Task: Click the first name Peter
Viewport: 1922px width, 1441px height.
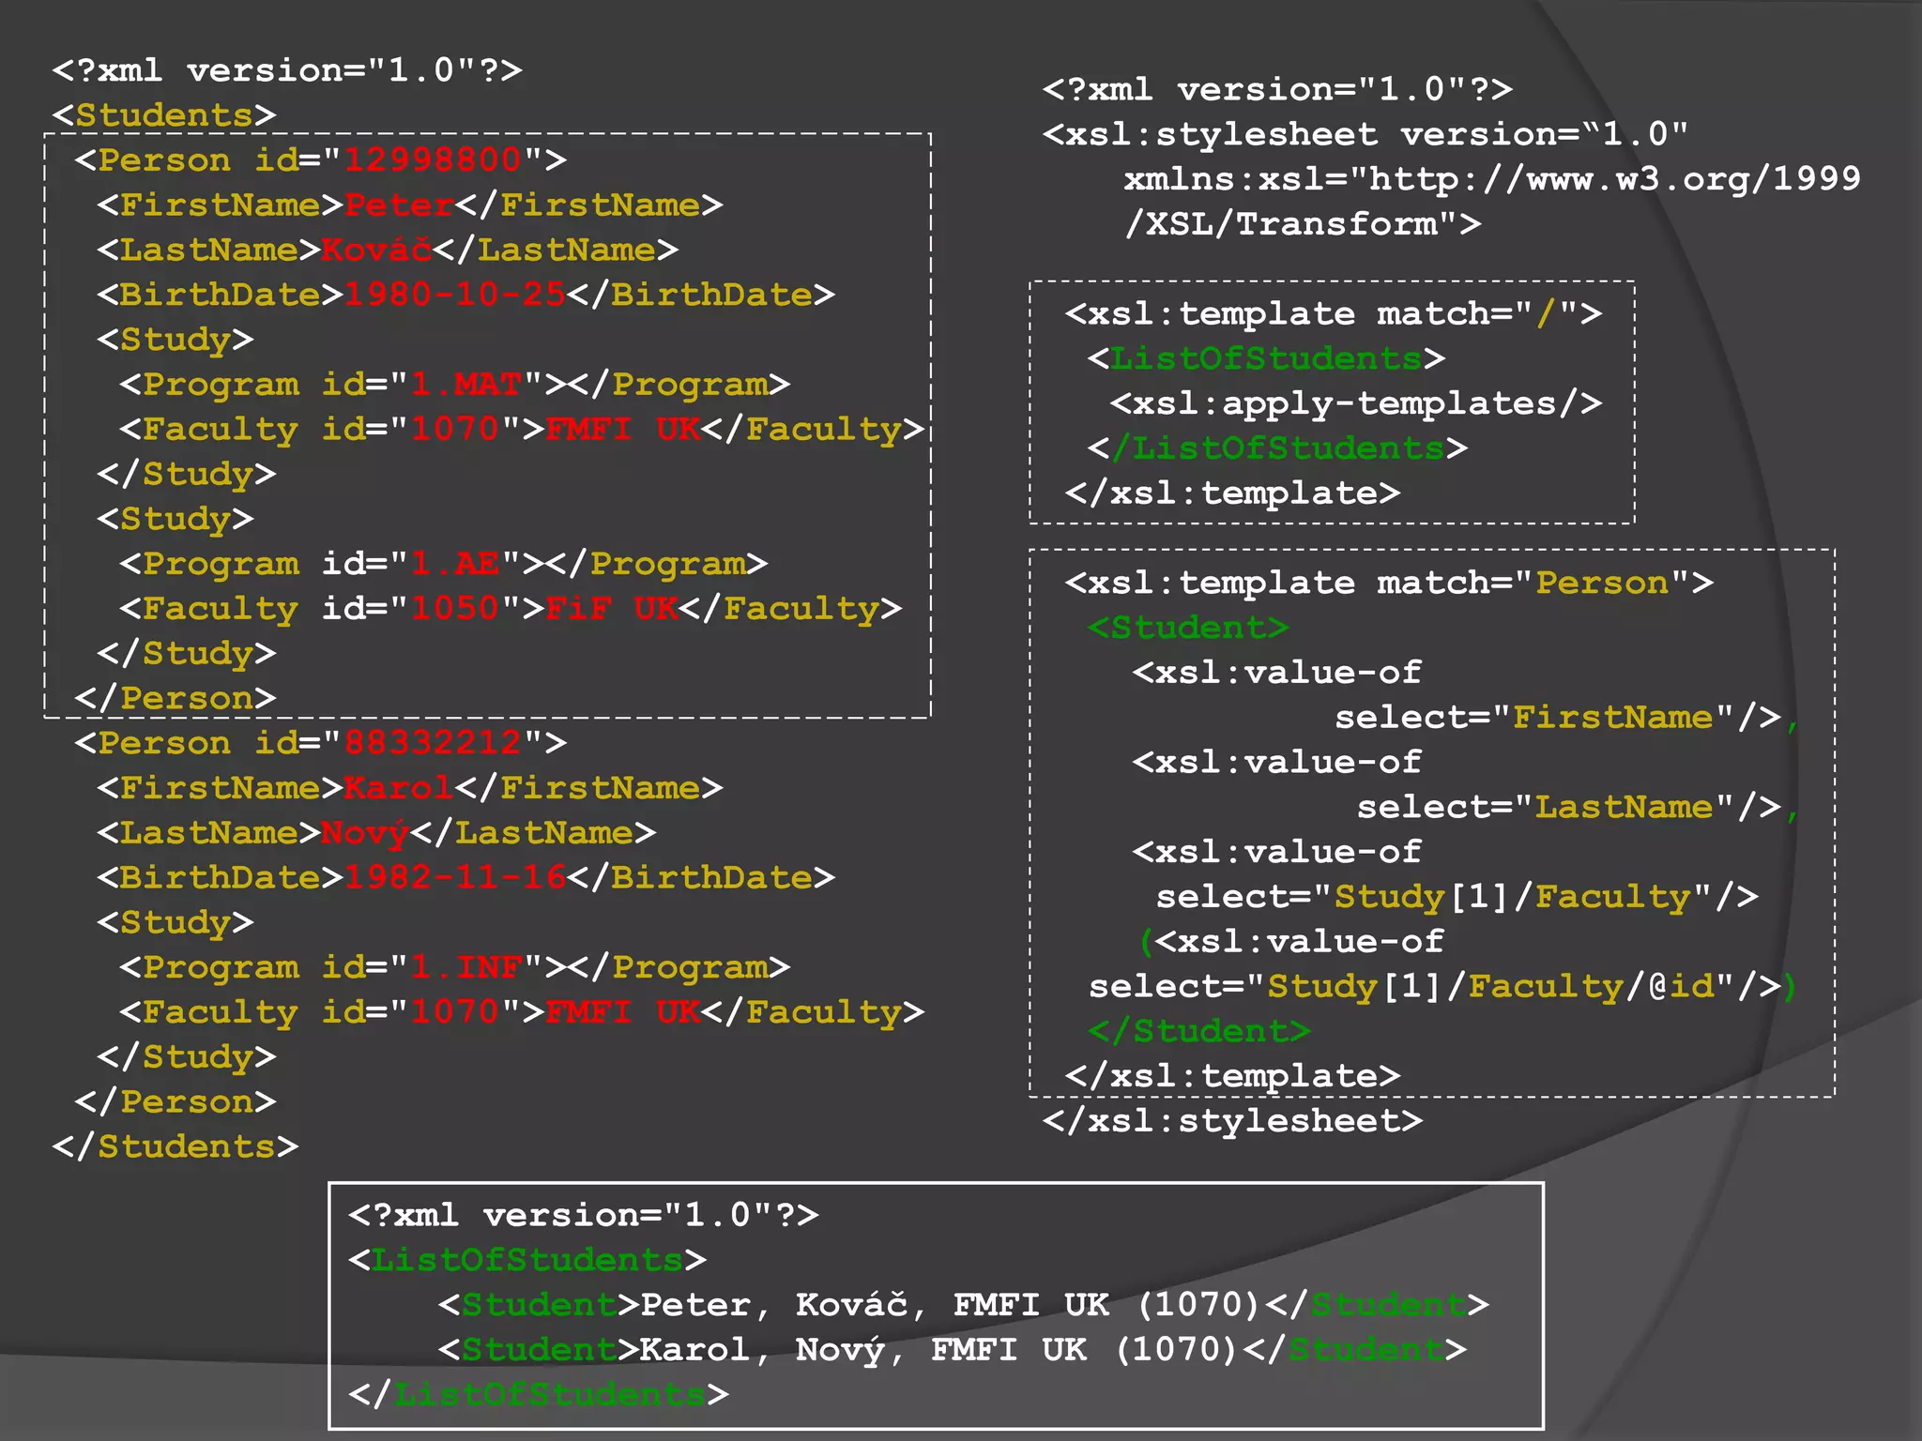Action: pyautogui.click(x=399, y=205)
